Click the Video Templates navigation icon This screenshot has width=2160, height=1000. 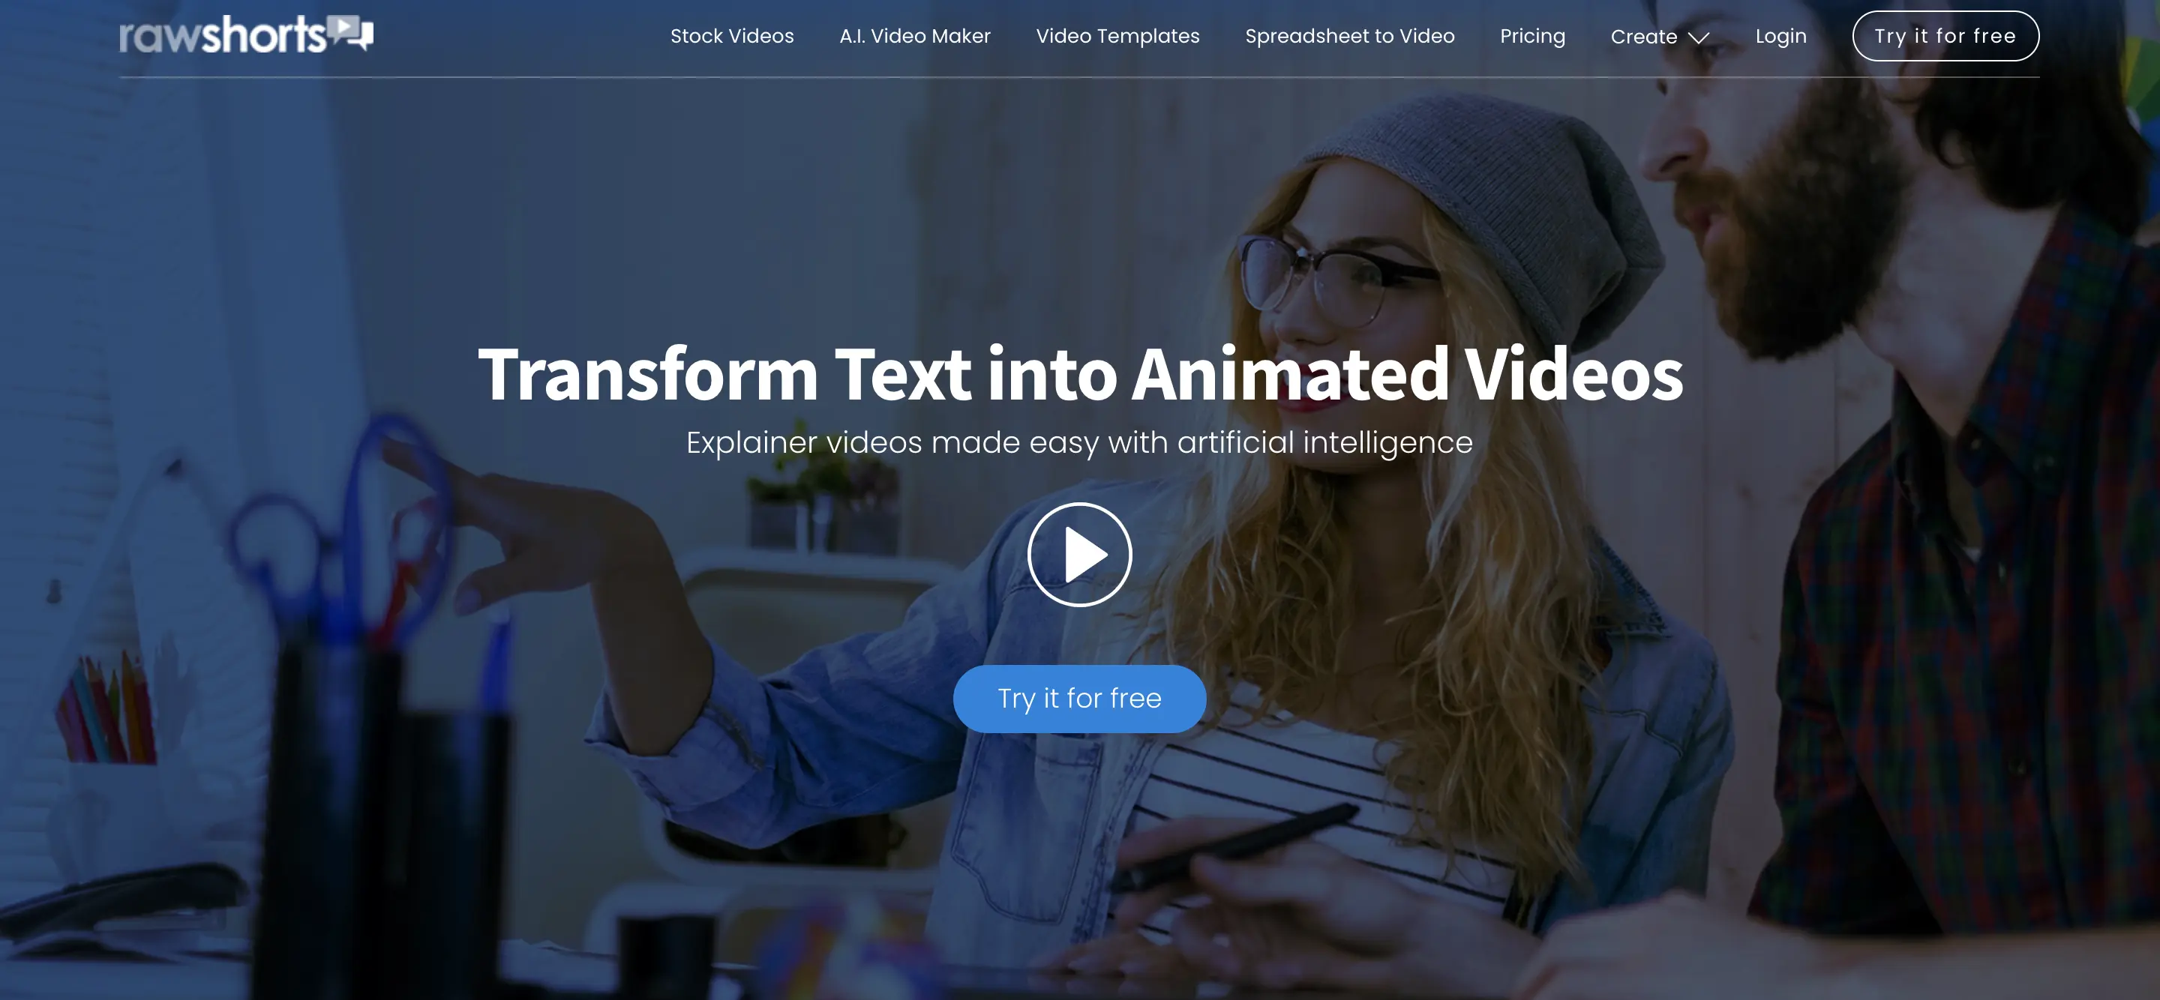pos(1117,36)
